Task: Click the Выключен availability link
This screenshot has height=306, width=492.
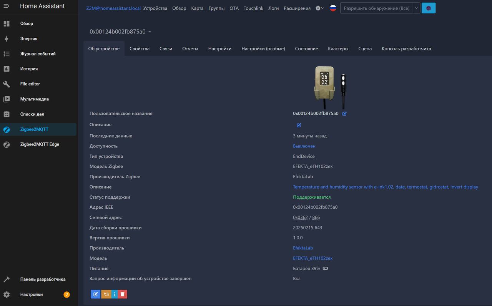Action: pos(304,146)
